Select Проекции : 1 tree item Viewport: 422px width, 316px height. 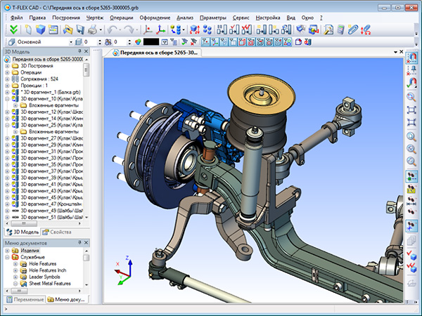pyautogui.click(x=34, y=86)
